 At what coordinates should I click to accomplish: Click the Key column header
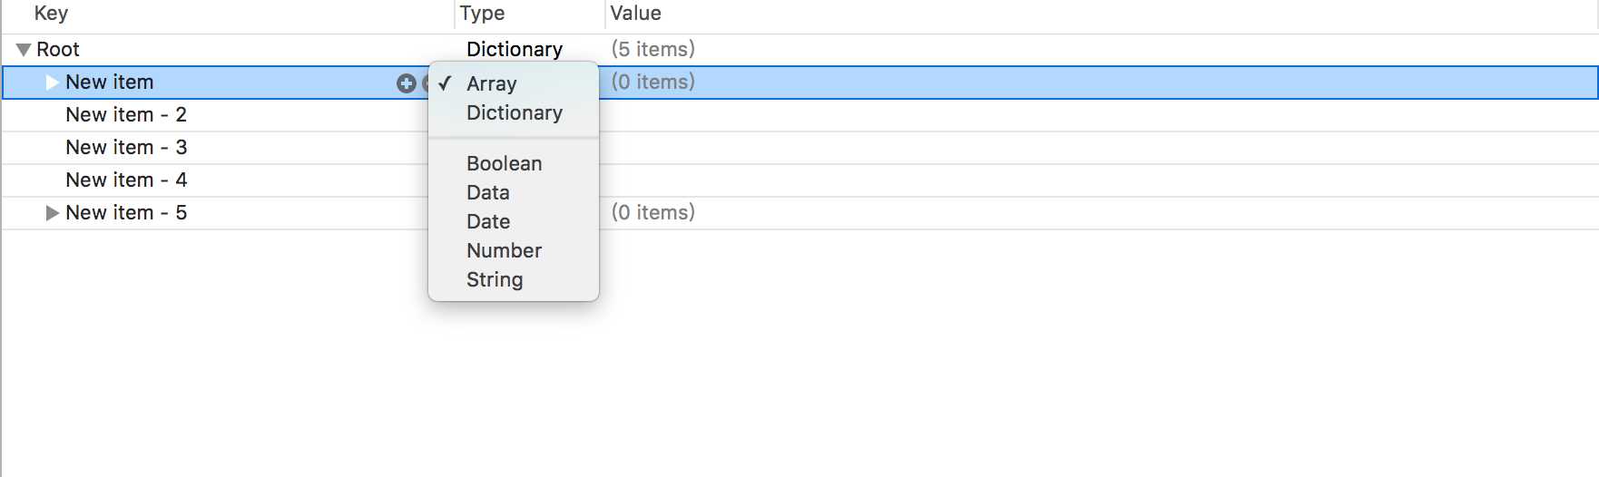(x=51, y=14)
